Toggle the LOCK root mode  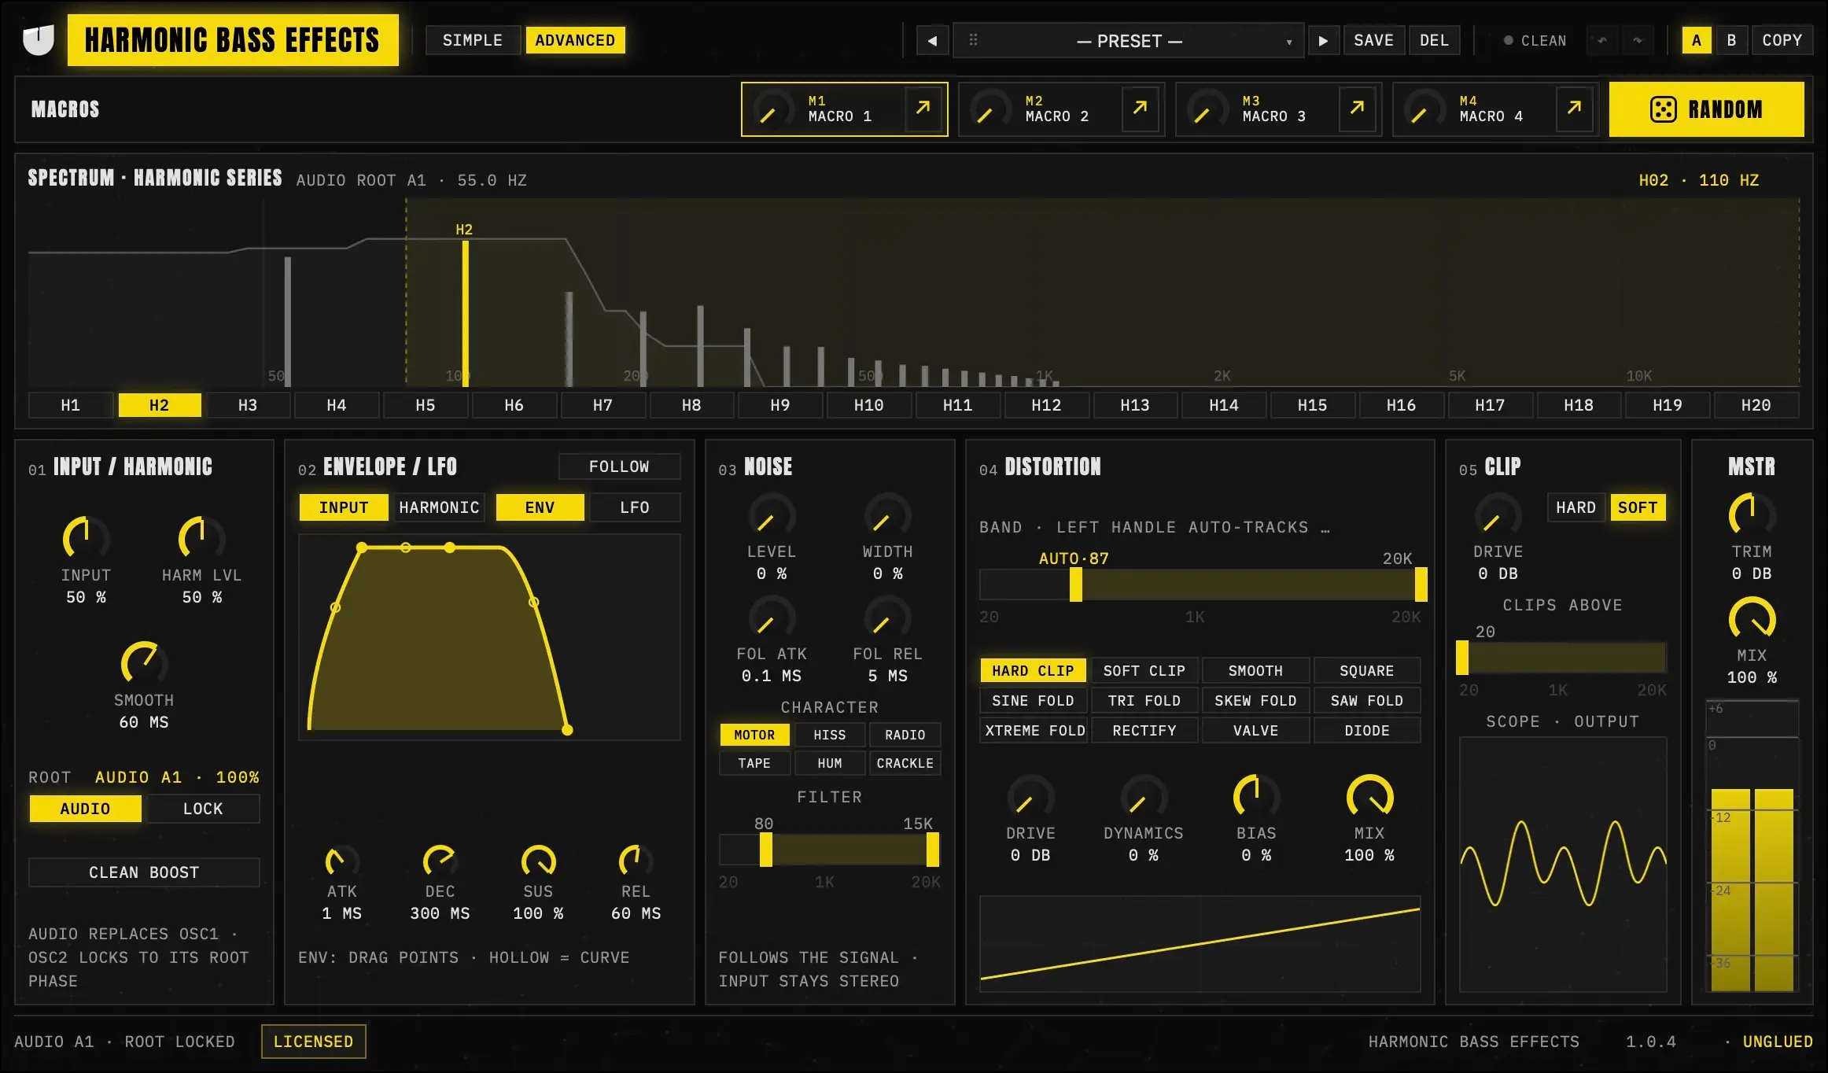coord(203,809)
